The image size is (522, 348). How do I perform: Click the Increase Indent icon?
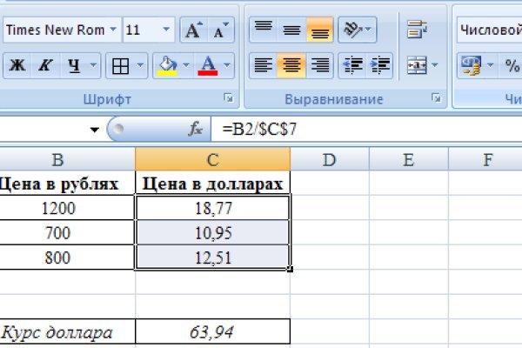(x=380, y=64)
